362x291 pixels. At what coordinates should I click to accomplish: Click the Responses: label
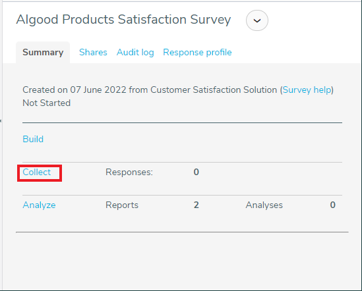click(129, 172)
